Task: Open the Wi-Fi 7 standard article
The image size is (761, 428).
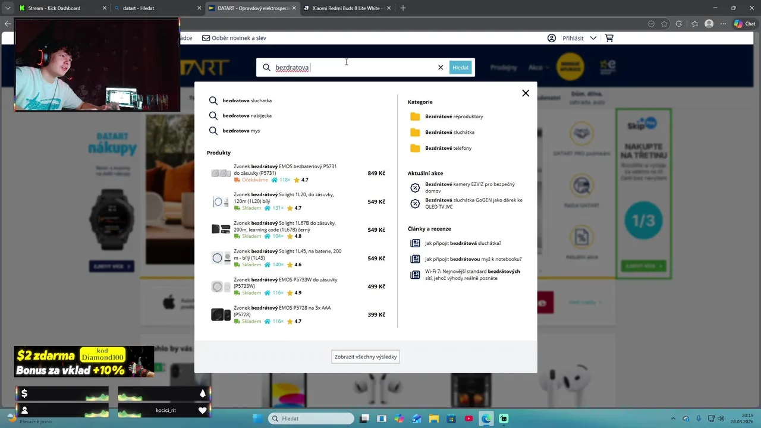Action: [x=472, y=275]
